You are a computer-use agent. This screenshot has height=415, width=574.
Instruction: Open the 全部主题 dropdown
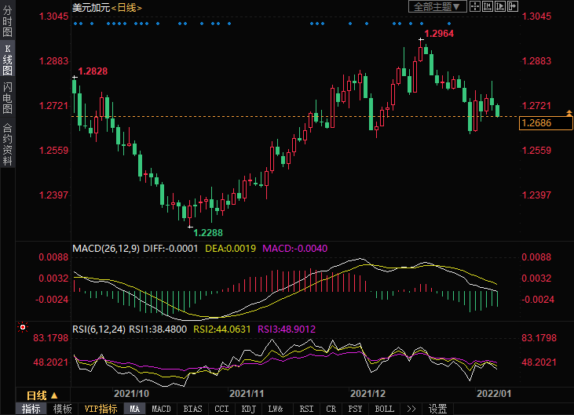coord(438,6)
